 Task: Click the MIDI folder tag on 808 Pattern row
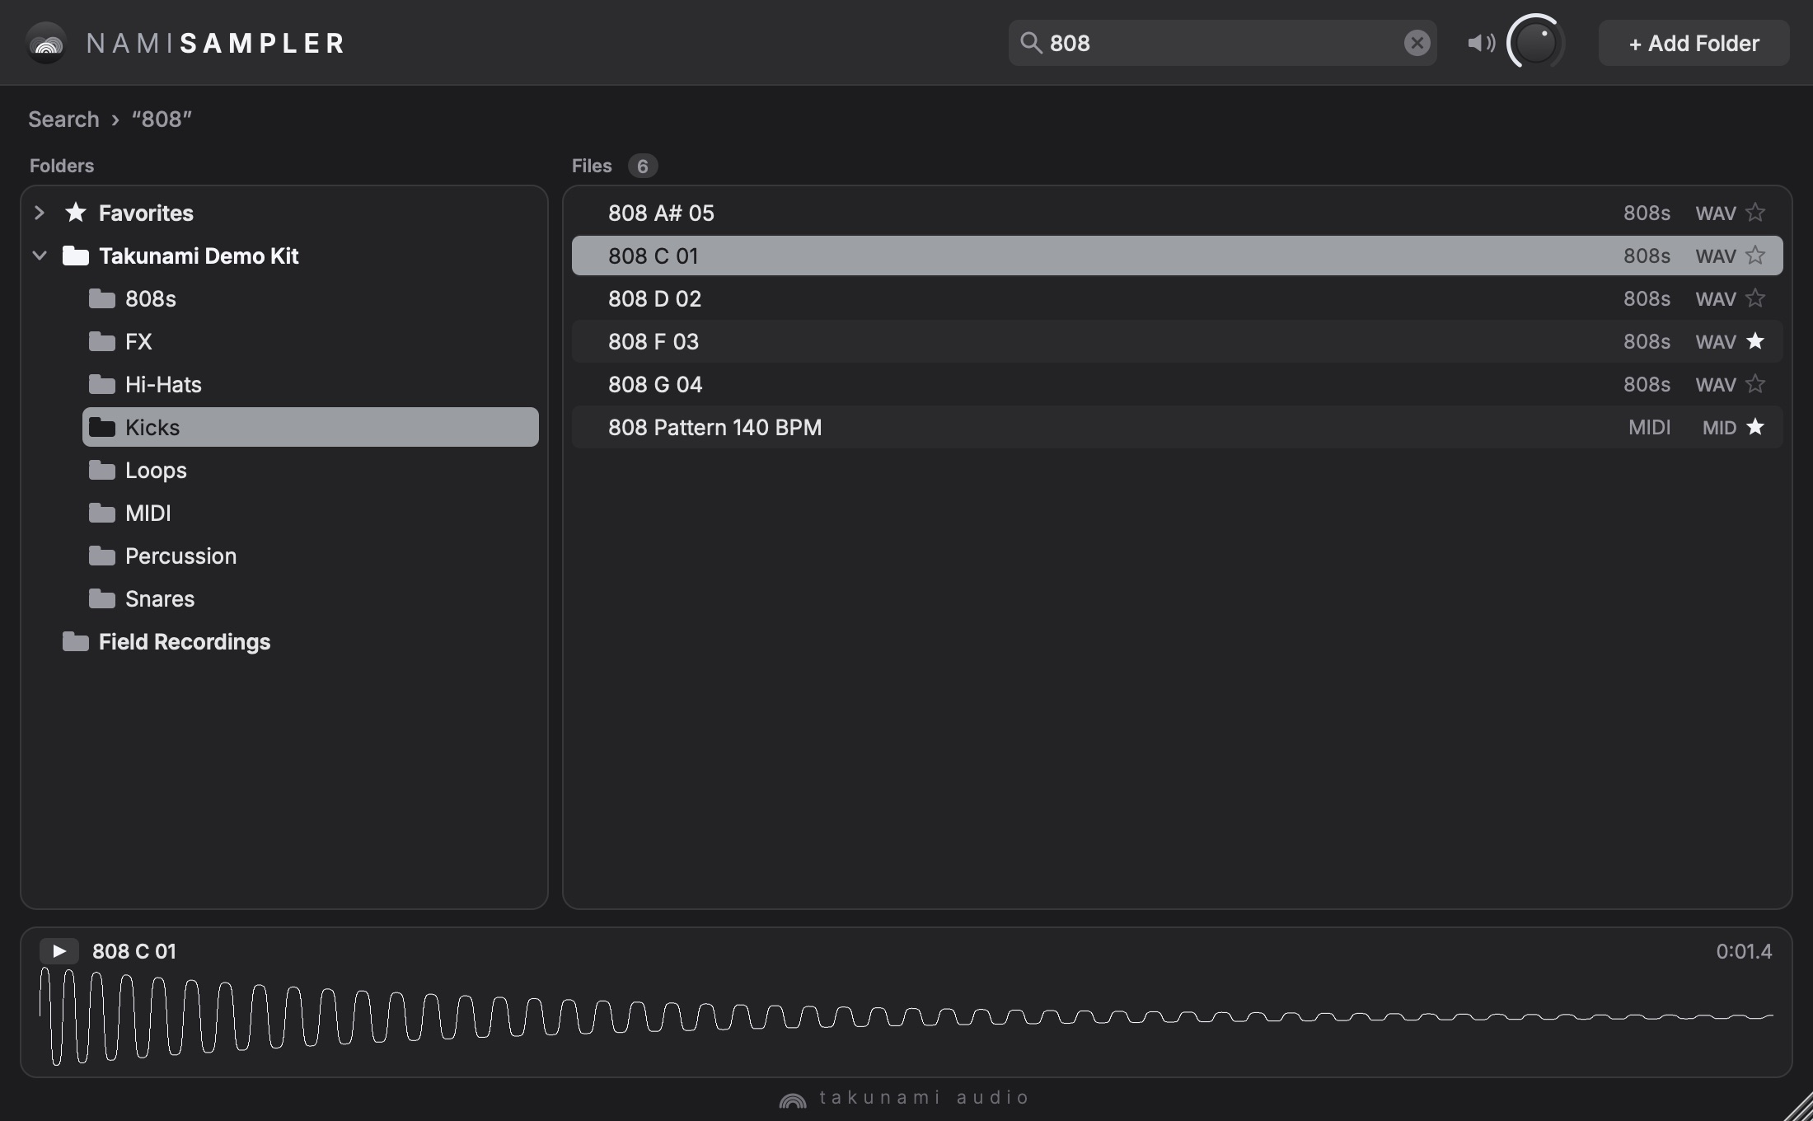1649,427
